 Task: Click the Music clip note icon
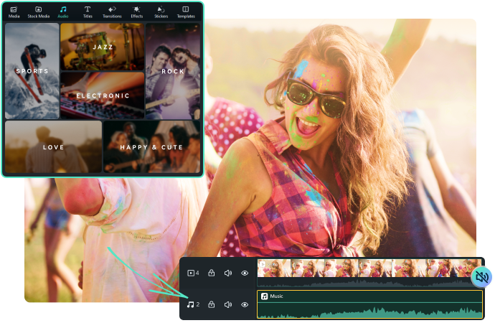tap(264, 296)
